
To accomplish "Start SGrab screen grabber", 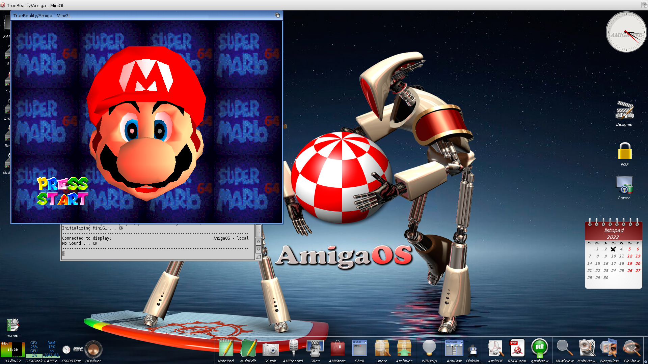I will click(x=270, y=350).
